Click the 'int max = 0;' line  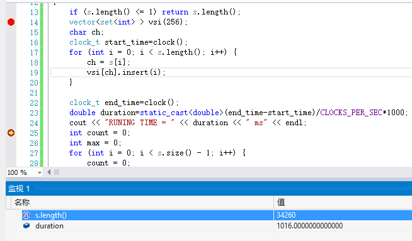(x=95, y=143)
